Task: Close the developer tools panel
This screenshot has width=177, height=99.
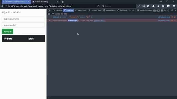Action: click(x=175, y=10)
